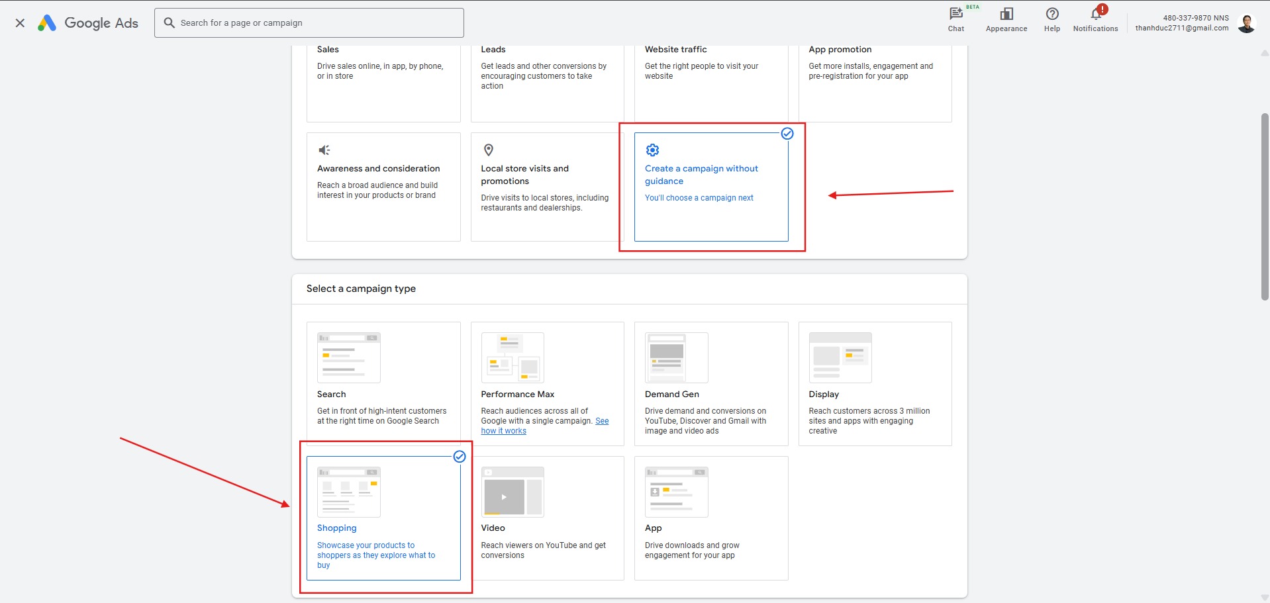Click the scrollbar down arrow
The width and height of the screenshot is (1270, 603).
1265,597
